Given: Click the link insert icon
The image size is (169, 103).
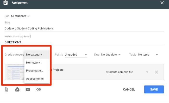Looking at the screenshot, I should pyautogui.click(x=39, y=89).
